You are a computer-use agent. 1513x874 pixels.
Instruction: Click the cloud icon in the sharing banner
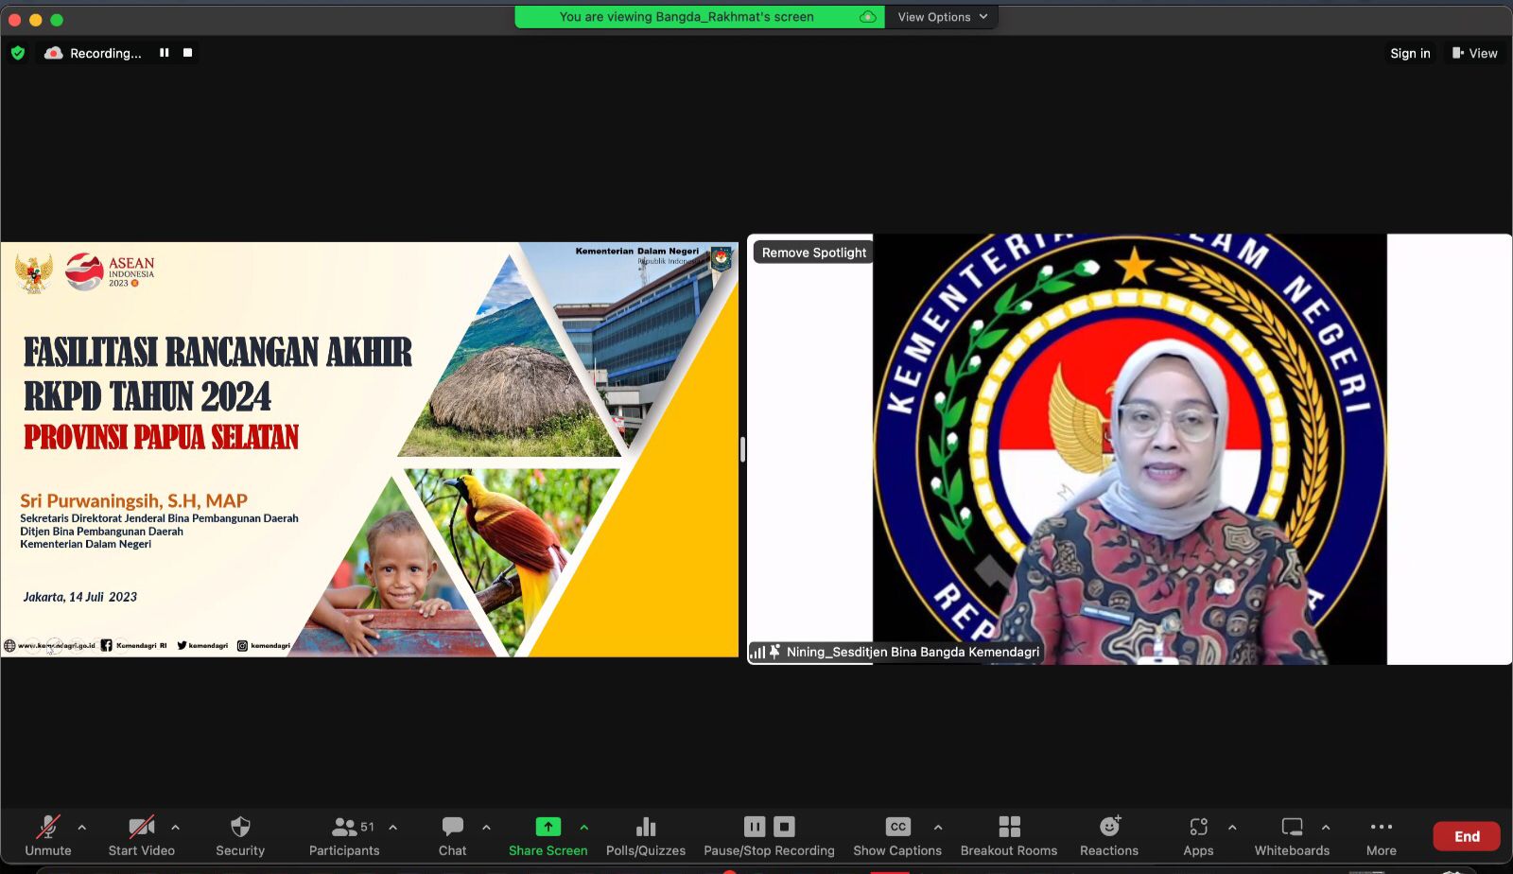pyautogui.click(x=867, y=17)
